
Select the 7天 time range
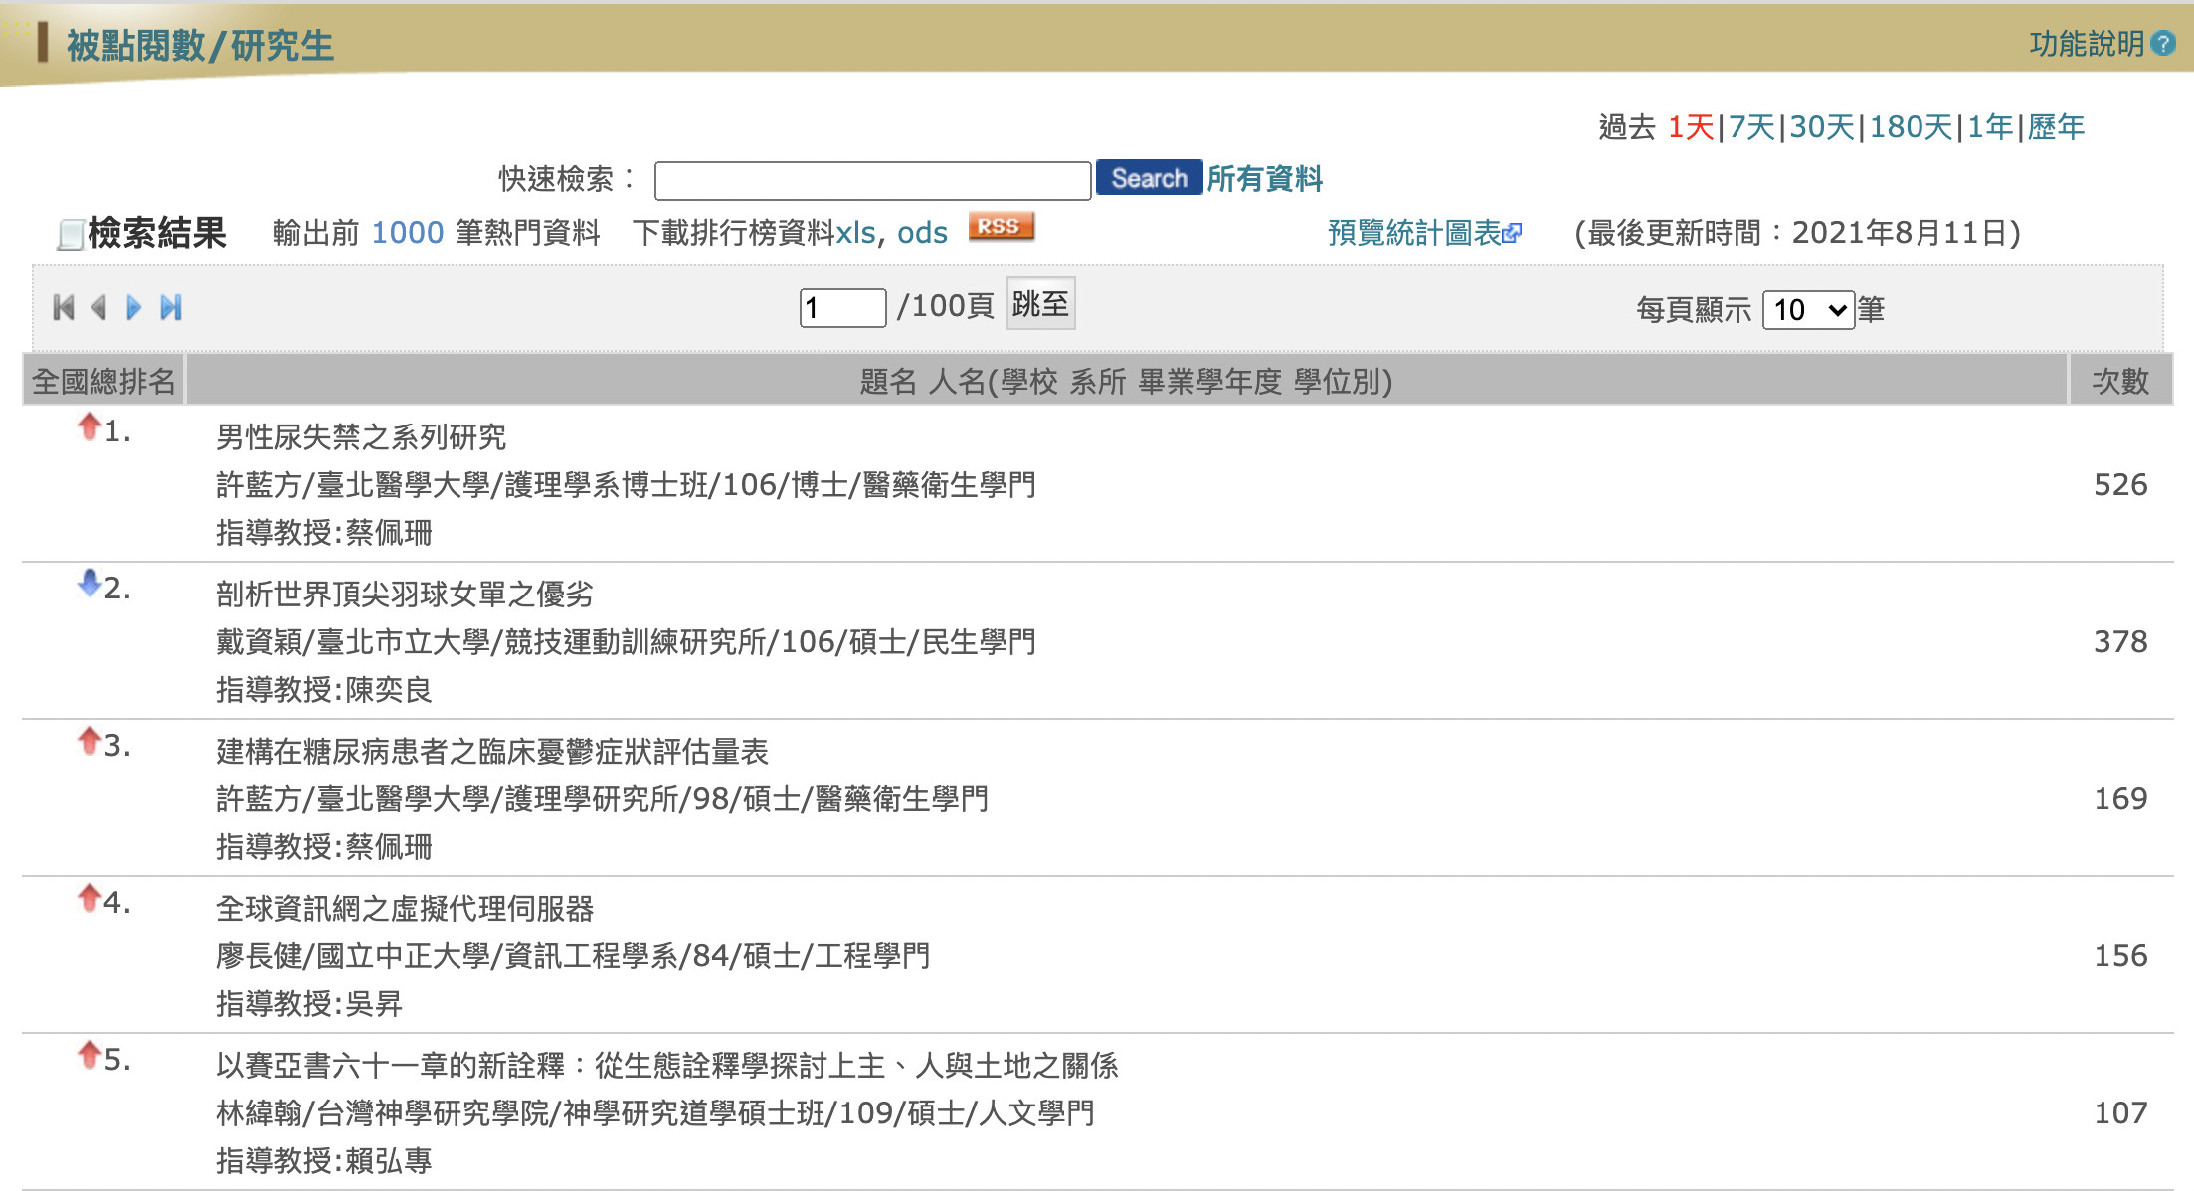(x=1751, y=127)
